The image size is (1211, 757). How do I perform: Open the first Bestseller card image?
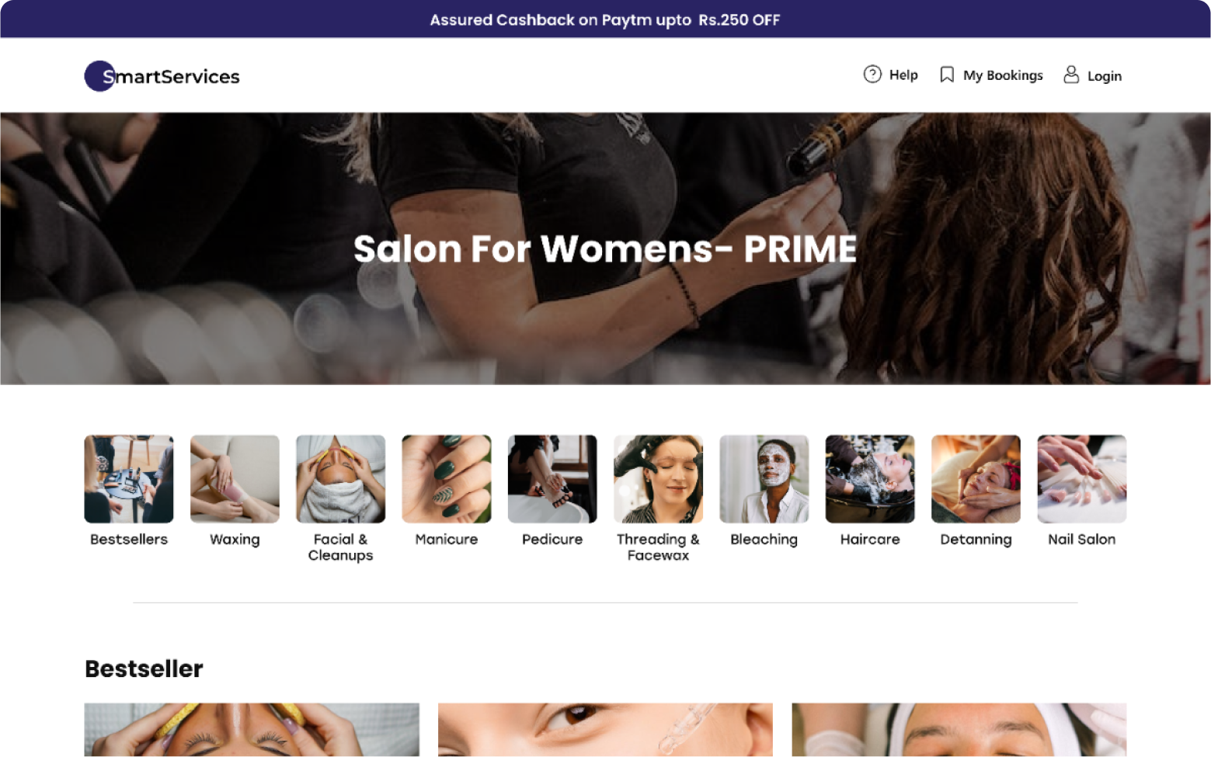pyautogui.click(x=252, y=730)
